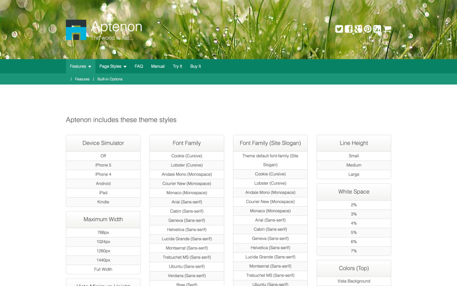Image resolution: width=457 pixels, height=286 pixels.
Task: Click the Aptenon site title
Action: [x=116, y=27]
